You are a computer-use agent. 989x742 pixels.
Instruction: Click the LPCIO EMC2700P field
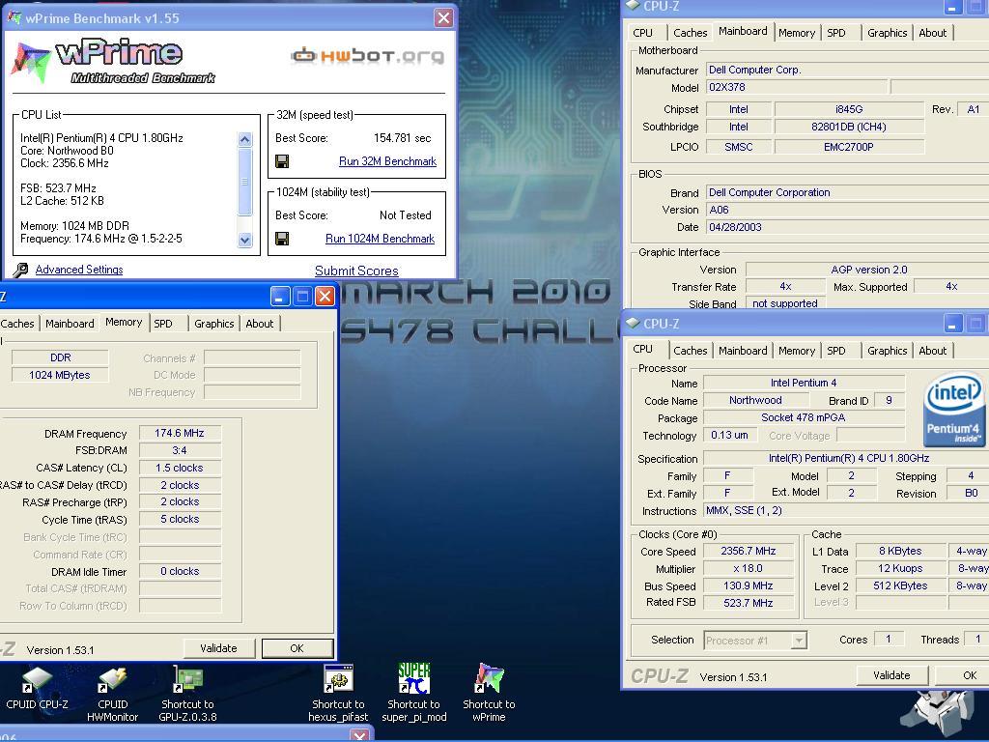point(849,147)
